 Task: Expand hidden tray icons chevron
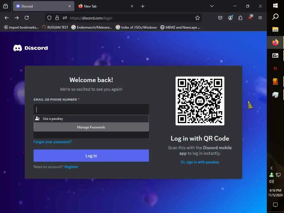click(272, 168)
